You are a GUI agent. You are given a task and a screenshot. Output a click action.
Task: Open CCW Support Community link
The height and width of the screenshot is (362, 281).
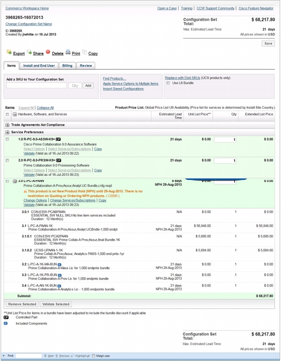(215, 8)
